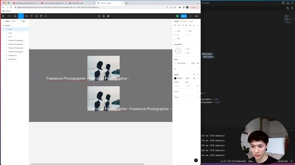This screenshot has height=165, width=295.
Task: Click the mask/contrast icon in top center
Action: 108,16
